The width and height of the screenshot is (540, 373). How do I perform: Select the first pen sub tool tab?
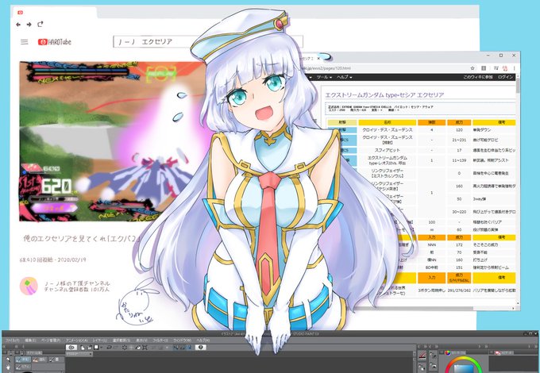coord(23,360)
